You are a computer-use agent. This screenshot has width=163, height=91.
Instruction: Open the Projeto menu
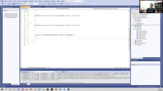click(19, 1)
